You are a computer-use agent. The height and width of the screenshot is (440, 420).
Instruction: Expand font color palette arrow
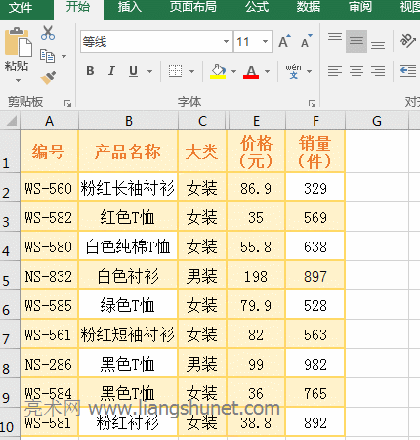[x=267, y=71]
